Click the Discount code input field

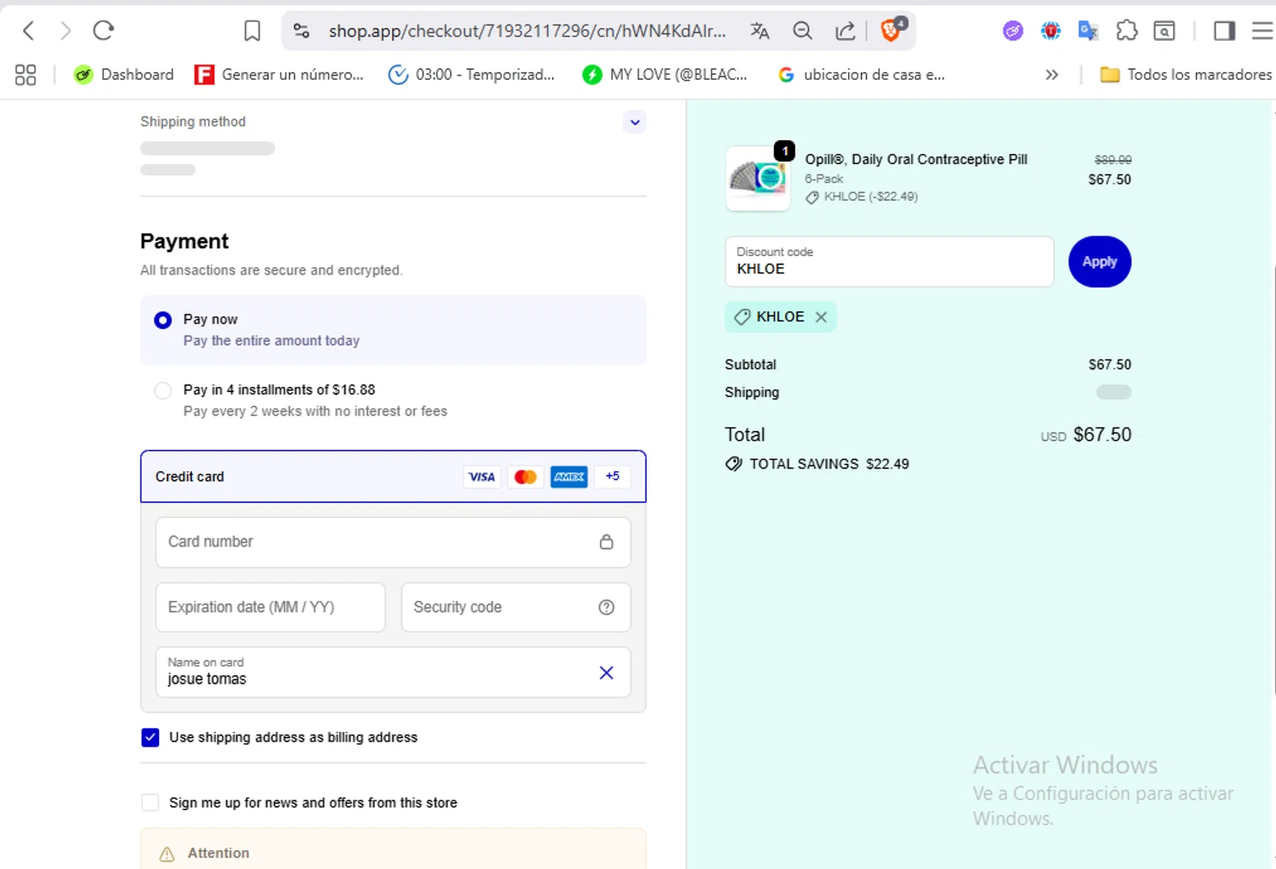point(889,262)
